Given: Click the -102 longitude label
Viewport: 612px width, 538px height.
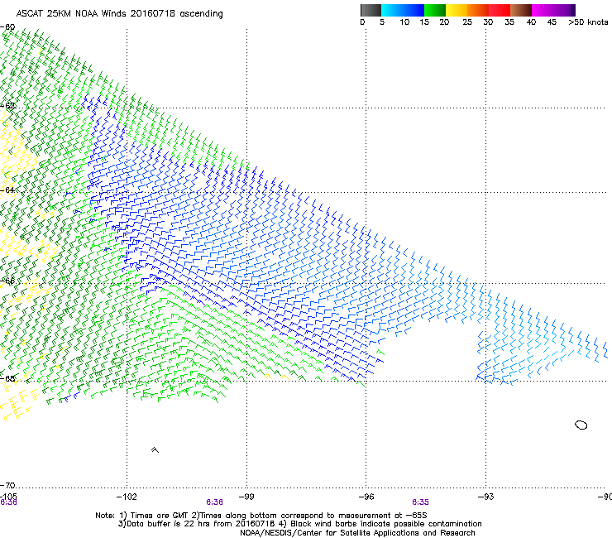Looking at the screenshot, I should [127, 497].
